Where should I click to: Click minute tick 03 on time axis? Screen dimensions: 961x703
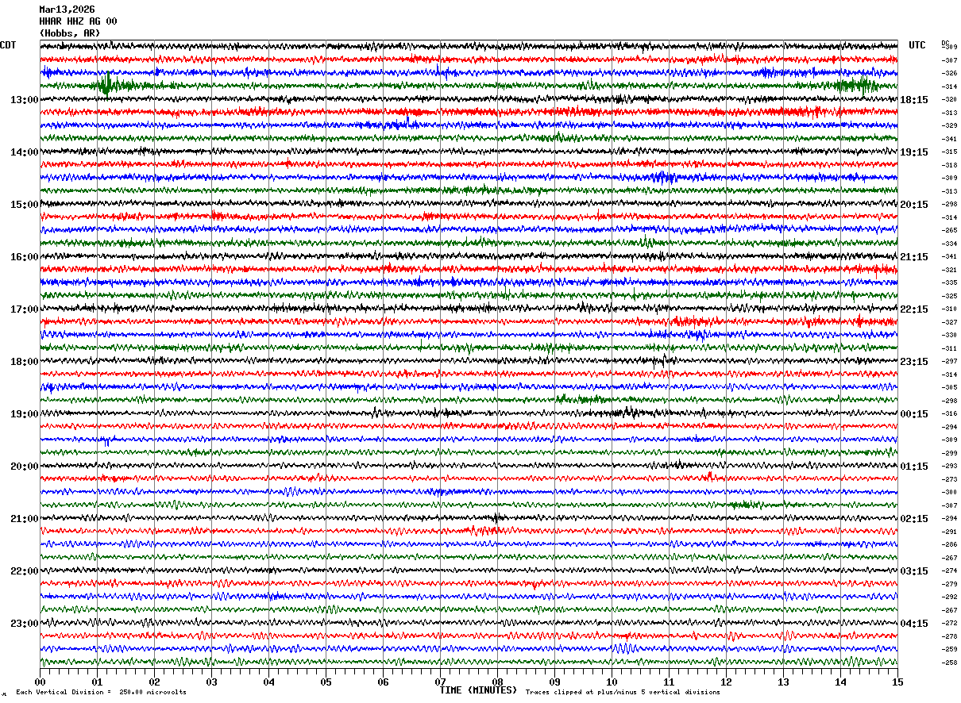coord(211,682)
